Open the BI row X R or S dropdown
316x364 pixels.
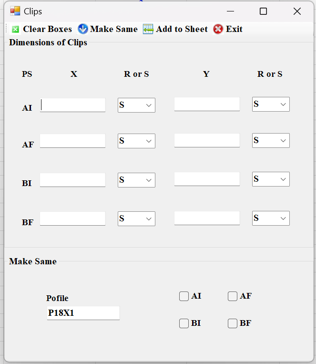pos(136,180)
